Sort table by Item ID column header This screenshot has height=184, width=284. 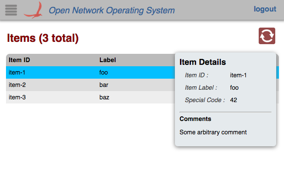pos(19,60)
